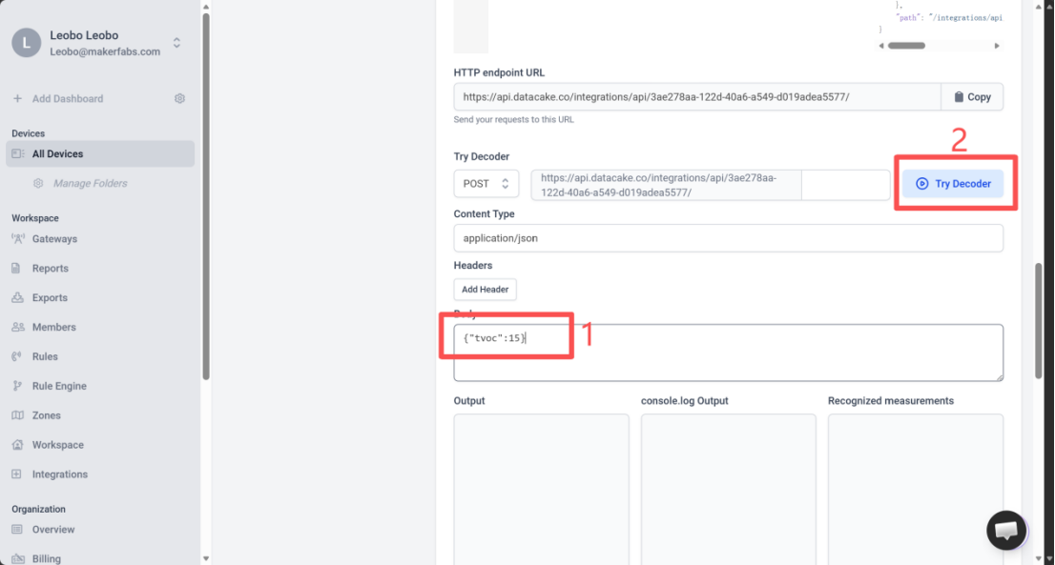The width and height of the screenshot is (1055, 565).
Task: Open Exports page
Action: pos(50,297)
